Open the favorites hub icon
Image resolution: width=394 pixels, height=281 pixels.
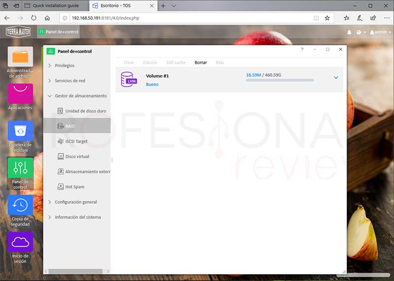pos(347,18)
